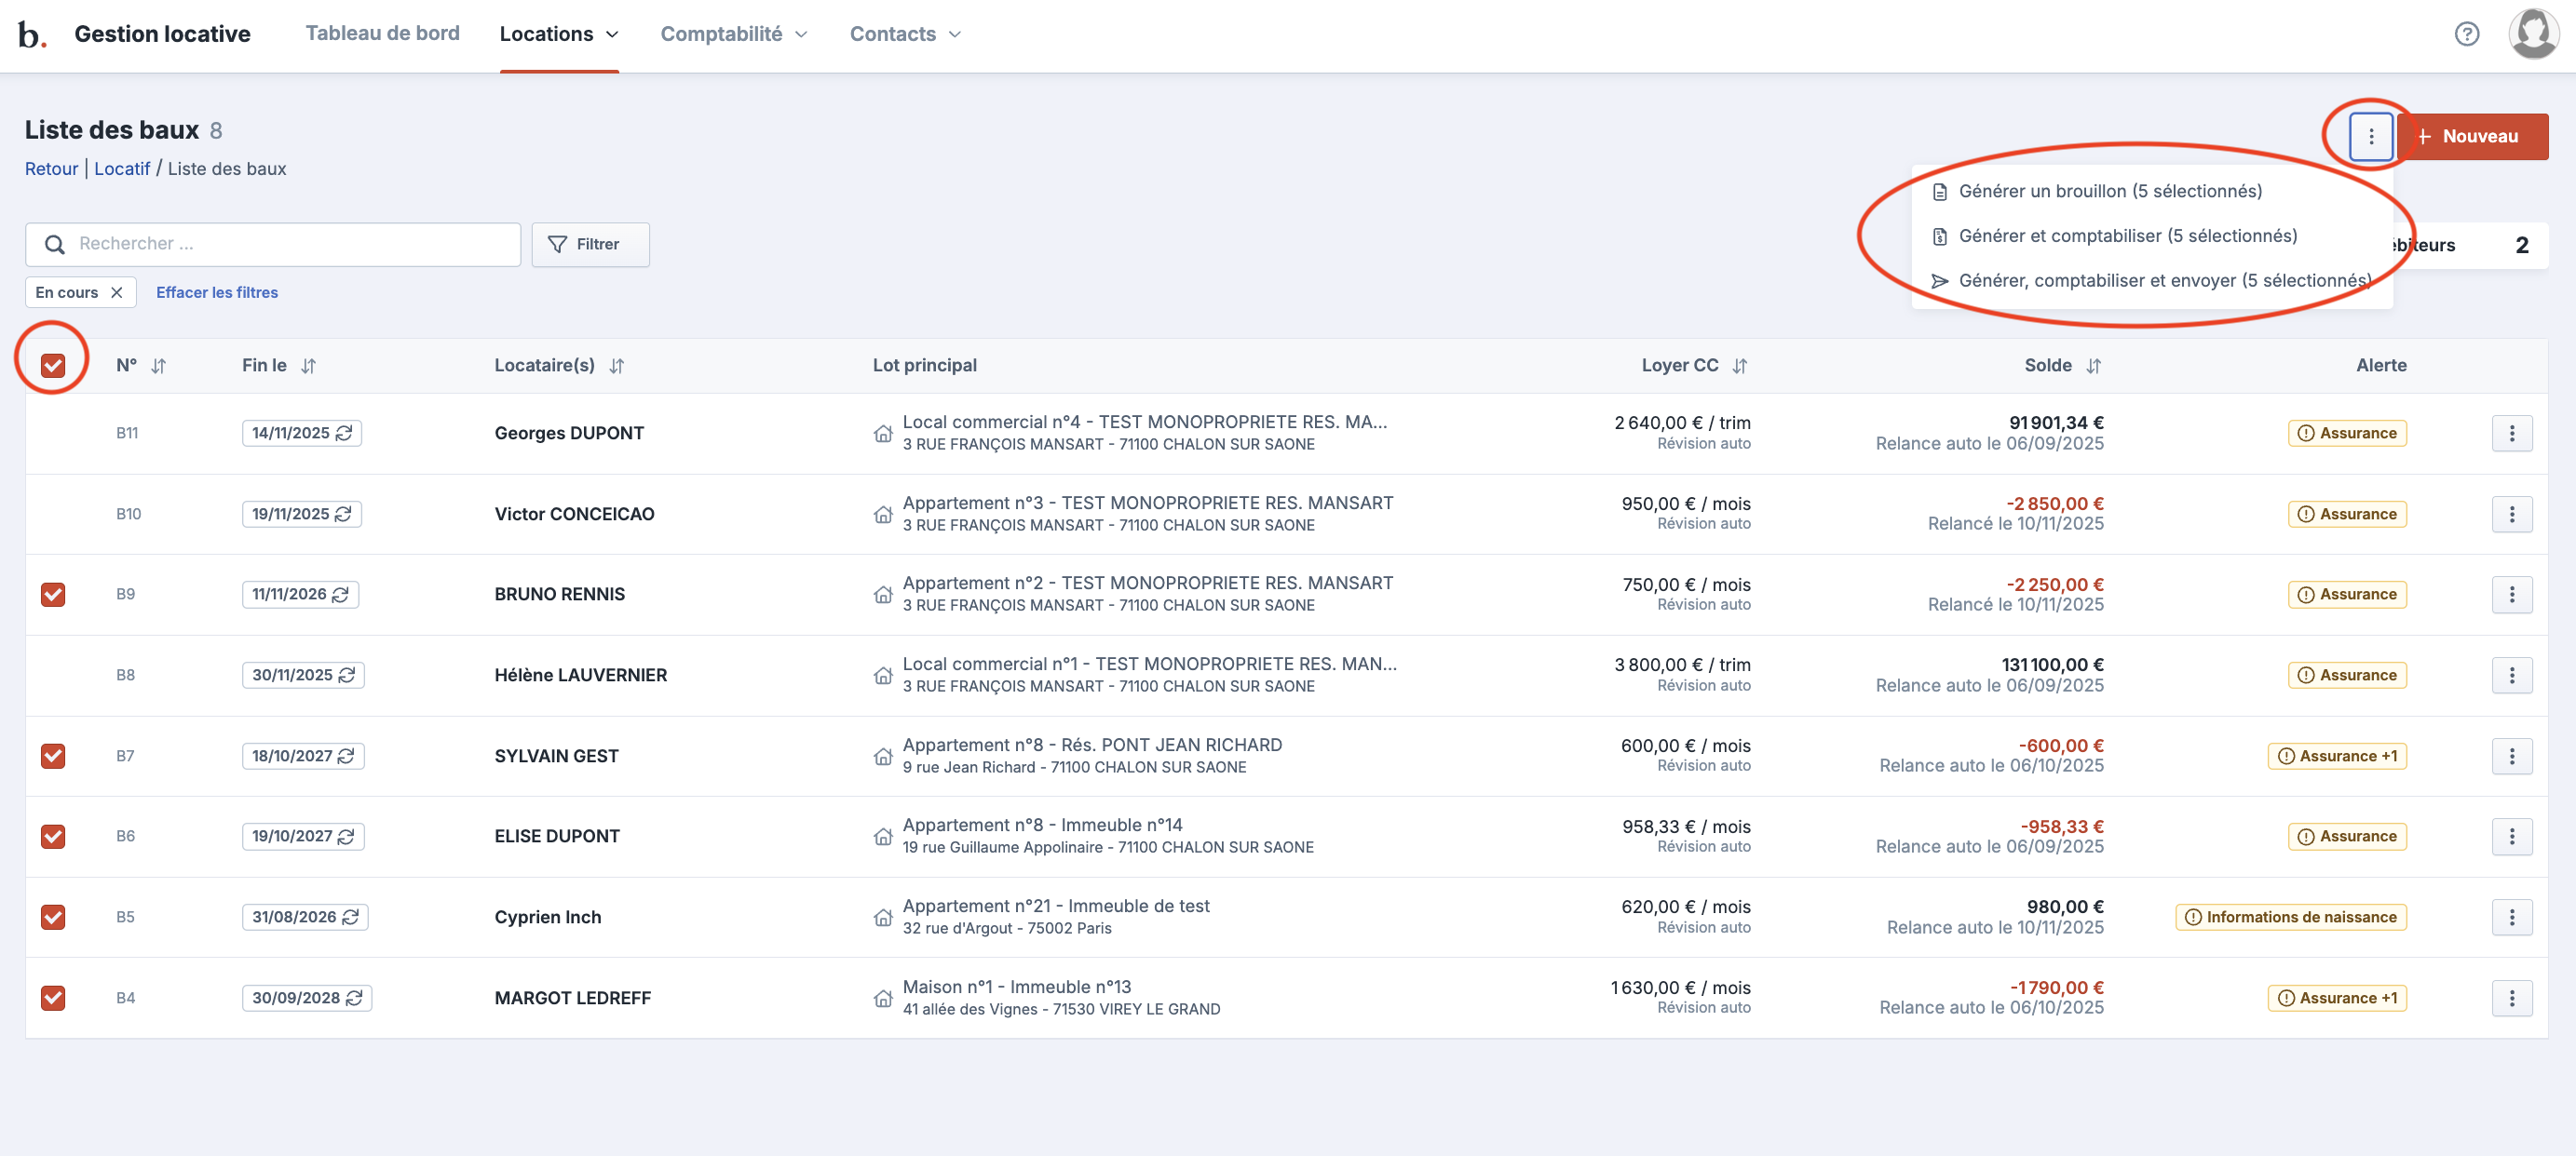Expand the Contacts navigation dropdown

coord(904,34)
